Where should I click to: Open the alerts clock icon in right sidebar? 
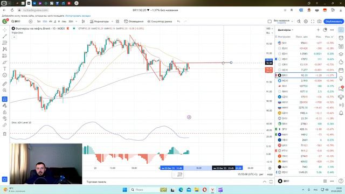(341, 38)
